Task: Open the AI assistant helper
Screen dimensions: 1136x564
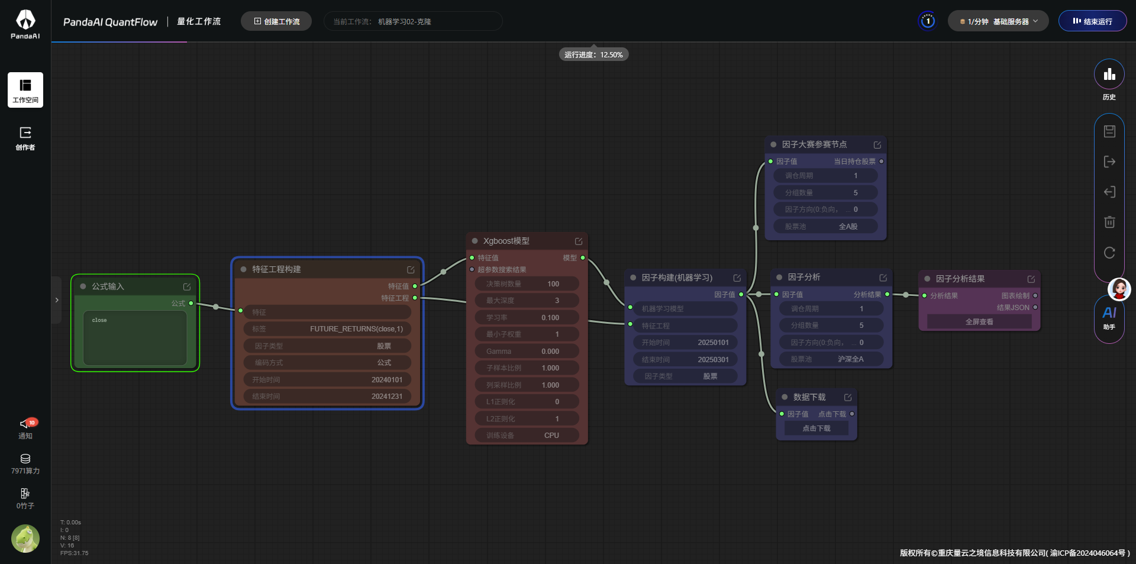Action: pyautogui.click(x=1109, y=317)
